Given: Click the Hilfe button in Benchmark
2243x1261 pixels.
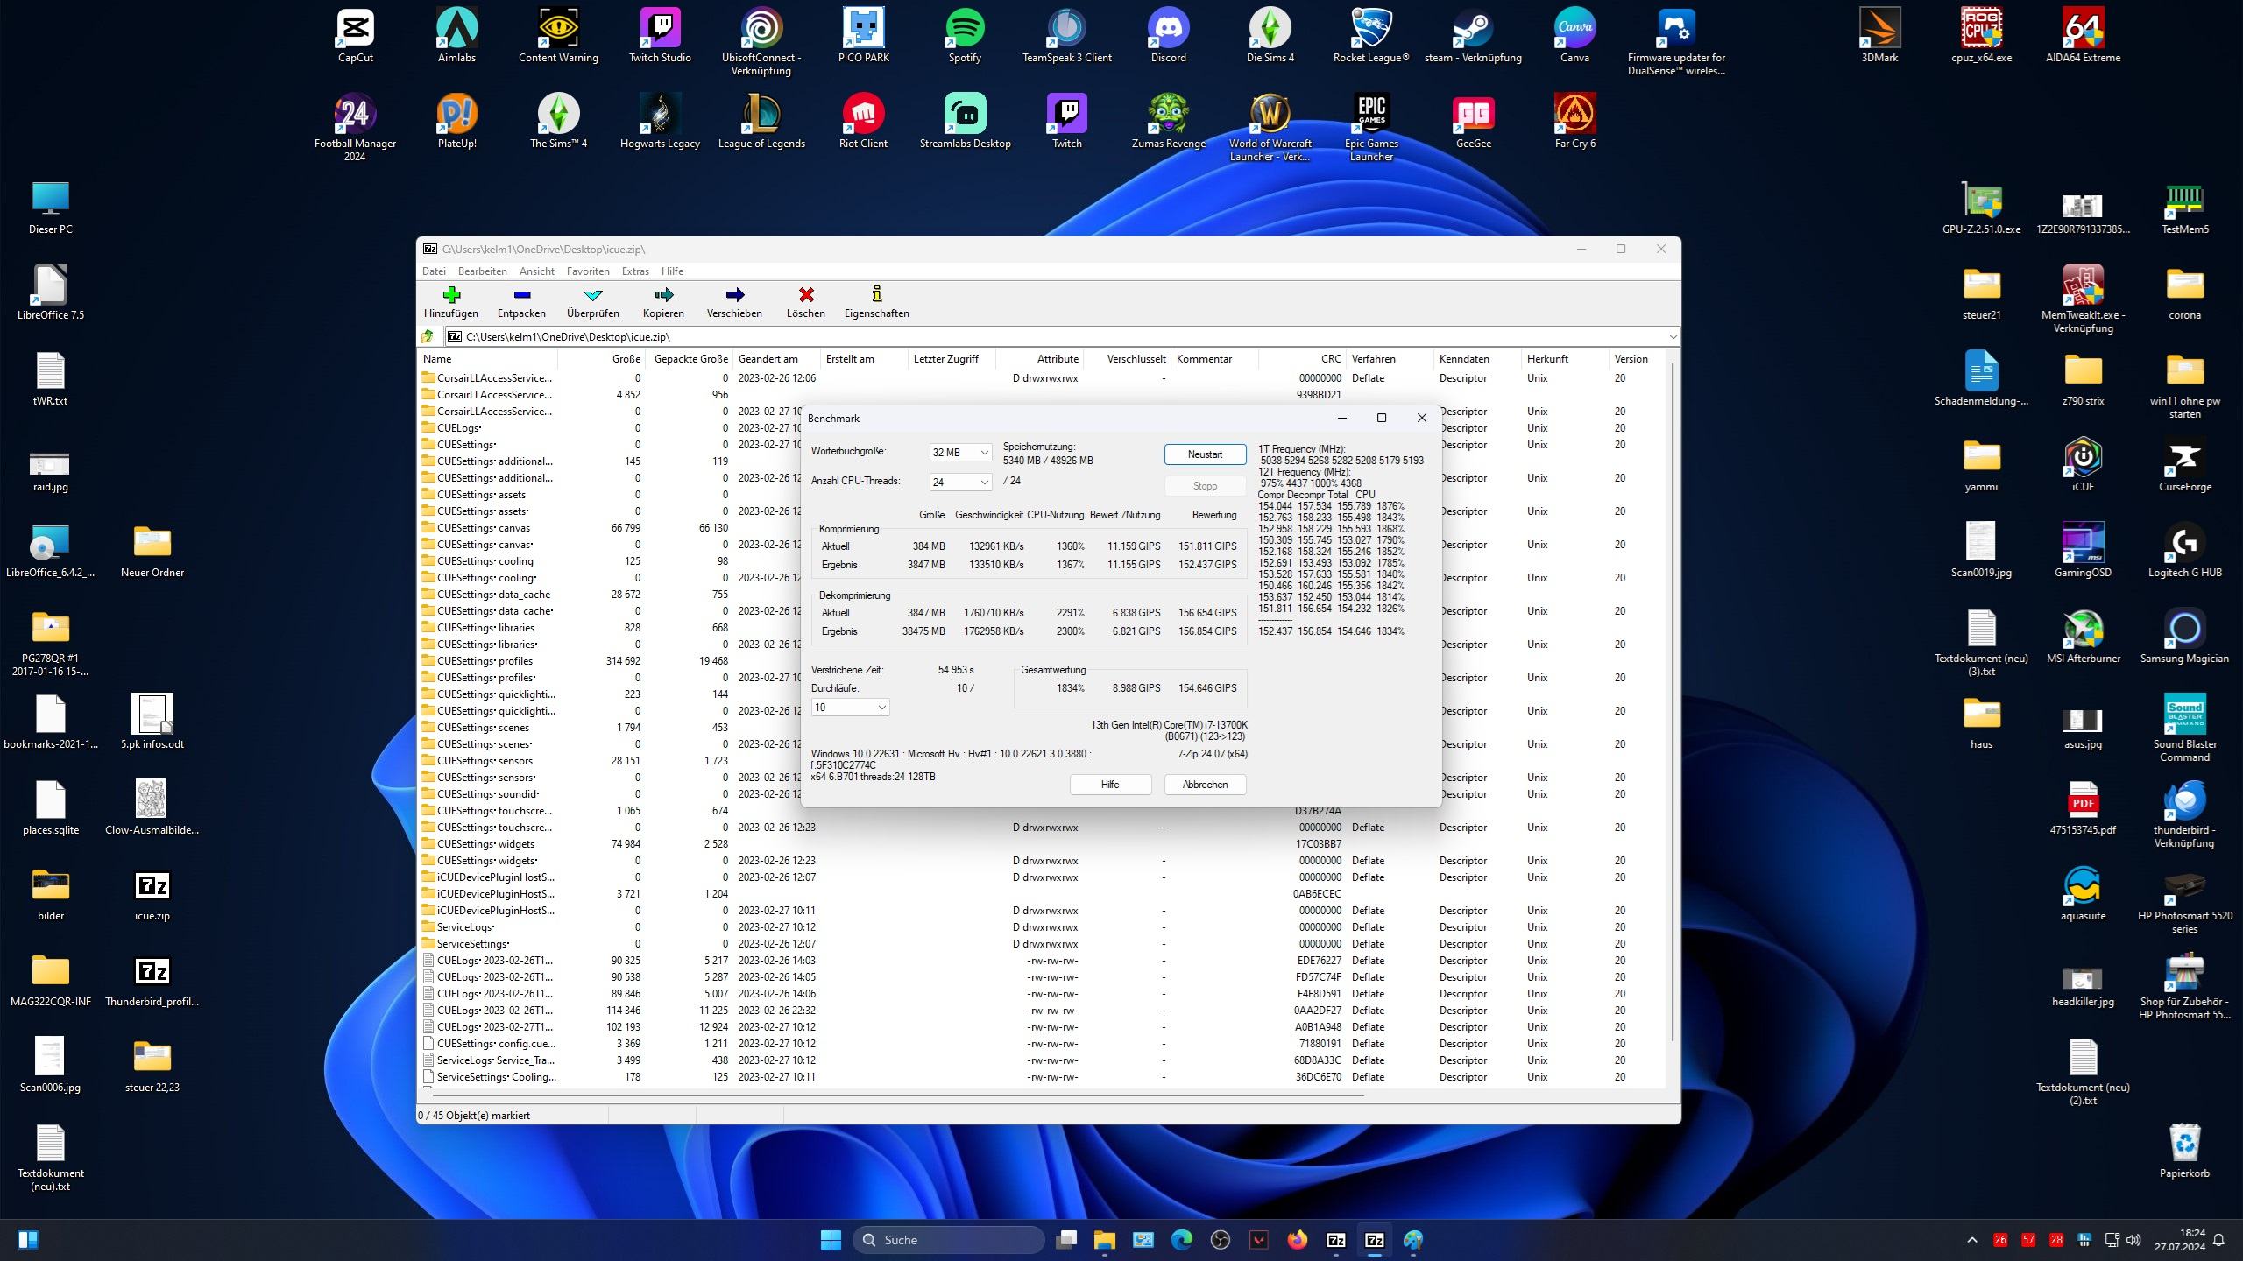Looking at the screenshot, I should 1110,785.
